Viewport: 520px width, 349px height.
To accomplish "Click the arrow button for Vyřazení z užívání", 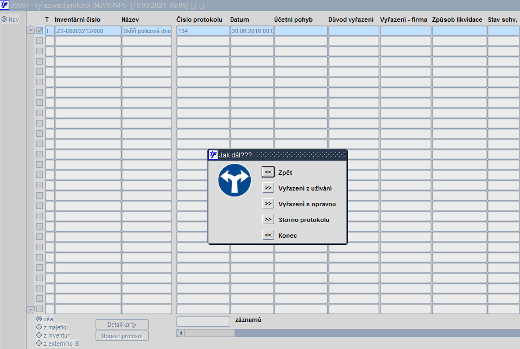I will (x=268, y=188).
